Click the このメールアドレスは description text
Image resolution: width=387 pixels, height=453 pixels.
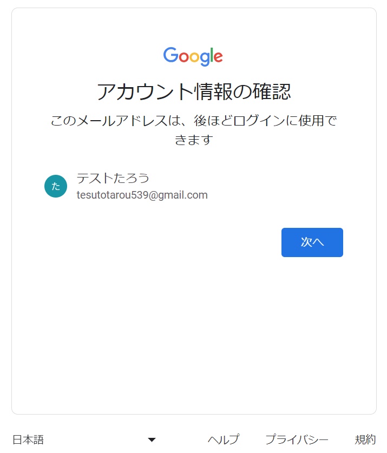[x=194, y=130]
